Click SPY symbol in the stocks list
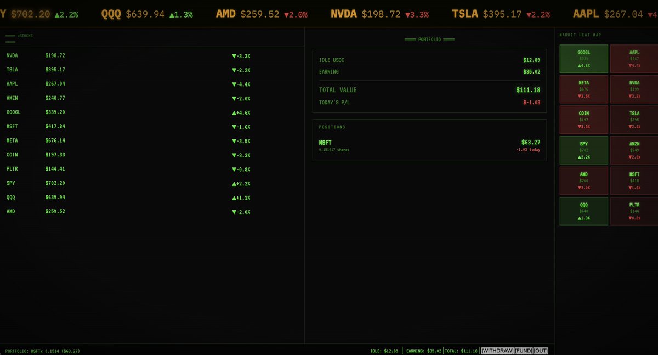658x355 pixels. pyautogui.click(x=11, y=183)
